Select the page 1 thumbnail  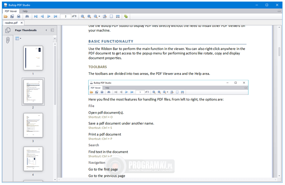pos(33,58)
